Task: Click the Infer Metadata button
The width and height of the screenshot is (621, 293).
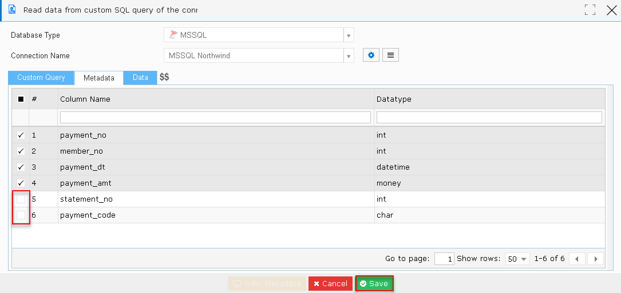Action: pyautogui.click(x=267, y=283)
